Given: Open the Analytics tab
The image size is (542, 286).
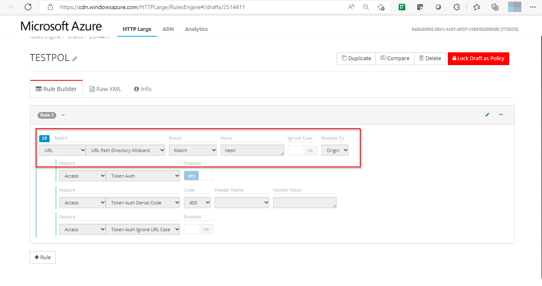Looking at the screenshot, I should tap(196, 29).
